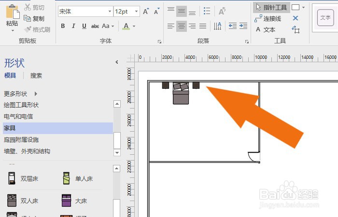The width and height of the screenshot is (338, 217).
Task: Increase font size with the larger A icon
Action: [x=146, y=11]
